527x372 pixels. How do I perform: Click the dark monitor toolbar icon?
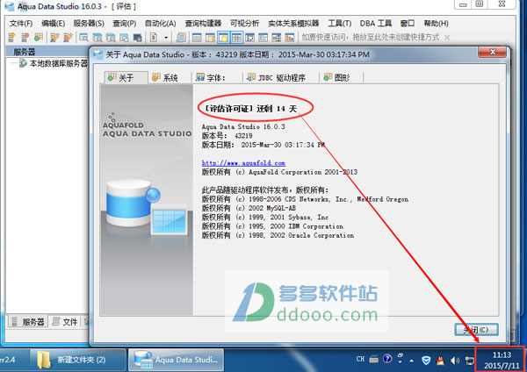click(x=138, y=37)
